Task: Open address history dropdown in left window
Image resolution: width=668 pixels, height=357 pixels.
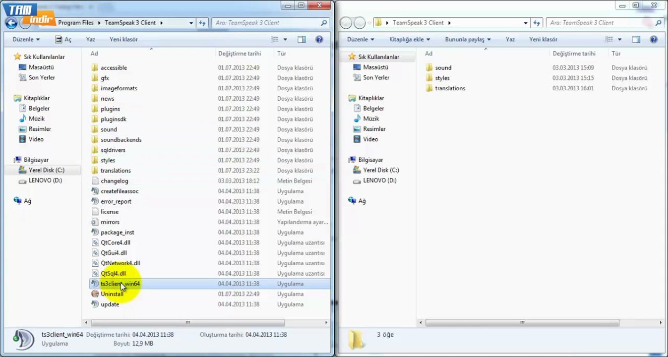Action: coord(191,23)
